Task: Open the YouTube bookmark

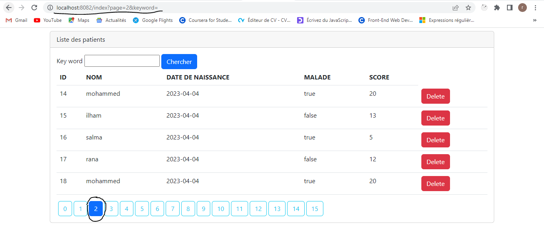Action: point(47,20)
